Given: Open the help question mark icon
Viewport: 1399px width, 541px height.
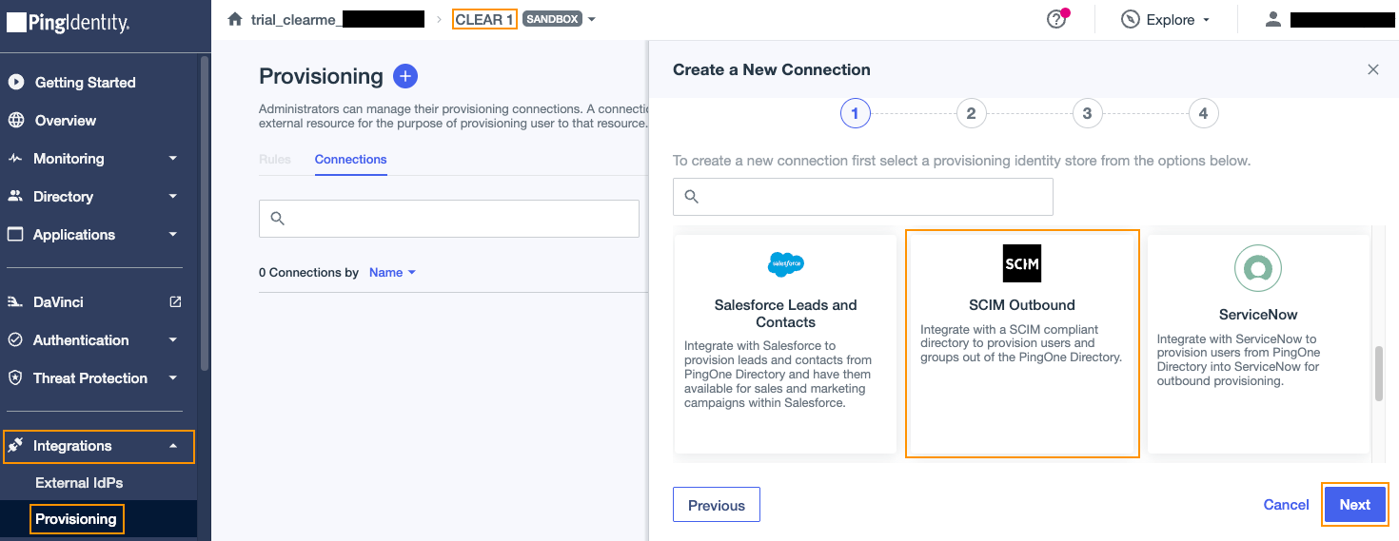Looking at the screenshot, I should tap(1055, 20).
